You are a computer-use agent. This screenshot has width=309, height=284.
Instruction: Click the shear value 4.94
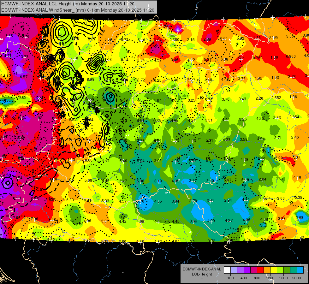(261, 139)
